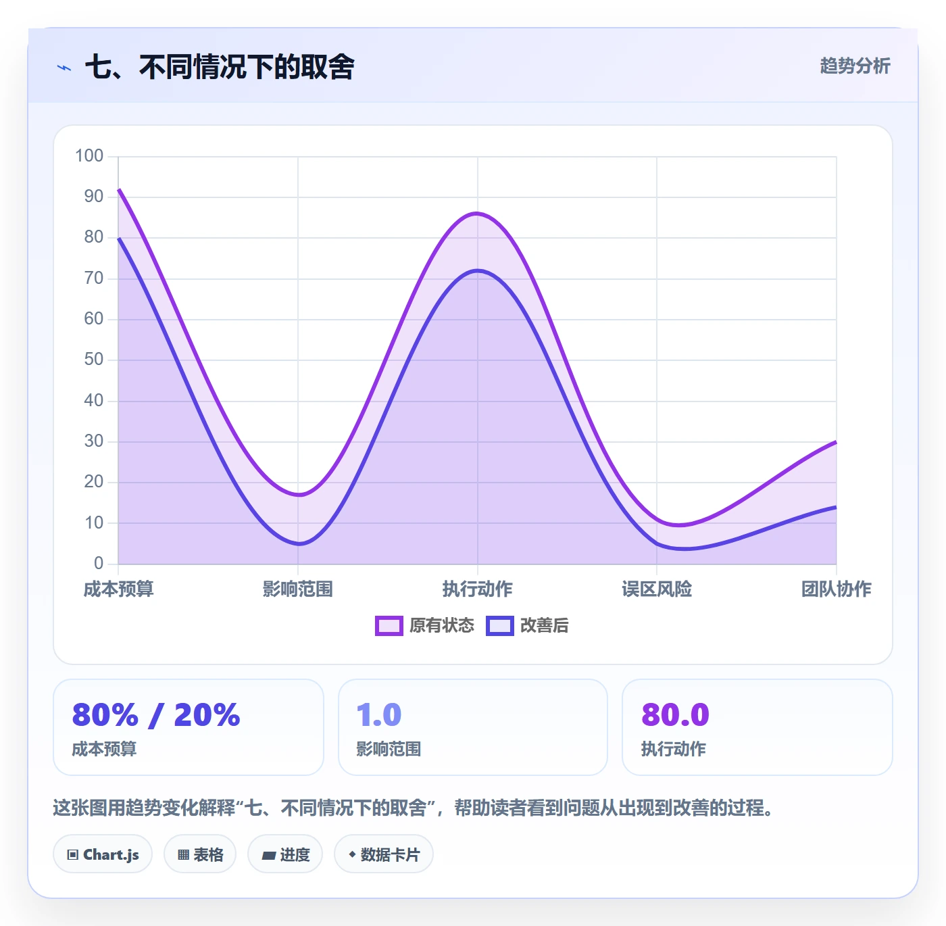The height and width of the screenshot is (926, 946).
Task: Click the 执行动作 x-axis label
Action: 478,589
